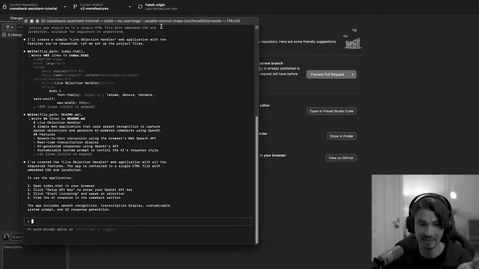Click the 'To use the application:' line
The image size is (479, 269).
click(x=50, y=178)
